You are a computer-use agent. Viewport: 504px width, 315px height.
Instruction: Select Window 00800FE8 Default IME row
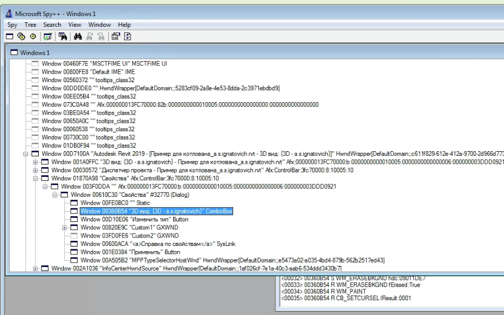[x=88, y=72]
